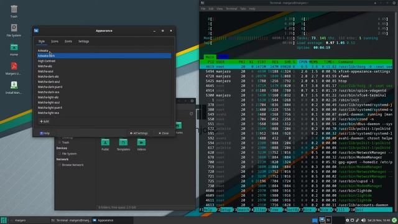398x224 pixels.
Task: Open the Manjaro start menu icon
Action: (4, 220)
